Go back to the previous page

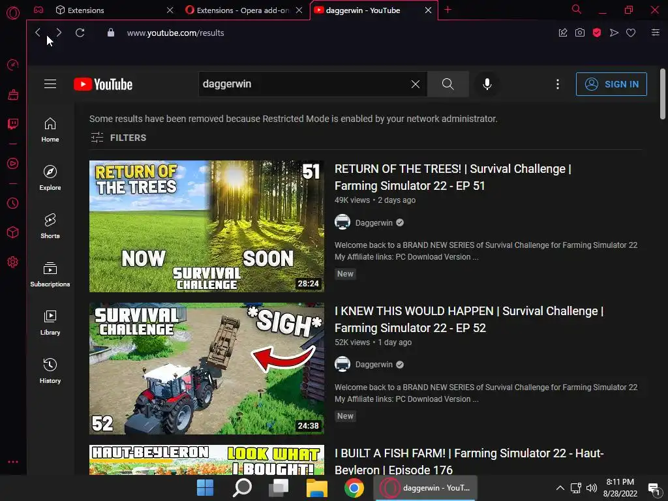pos(37,33)
